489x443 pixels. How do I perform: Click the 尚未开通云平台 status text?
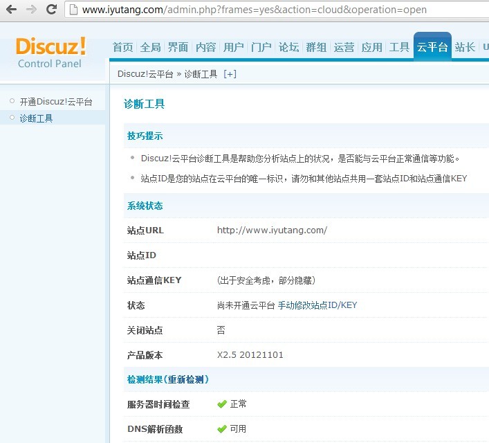click(x=246, y=305)
